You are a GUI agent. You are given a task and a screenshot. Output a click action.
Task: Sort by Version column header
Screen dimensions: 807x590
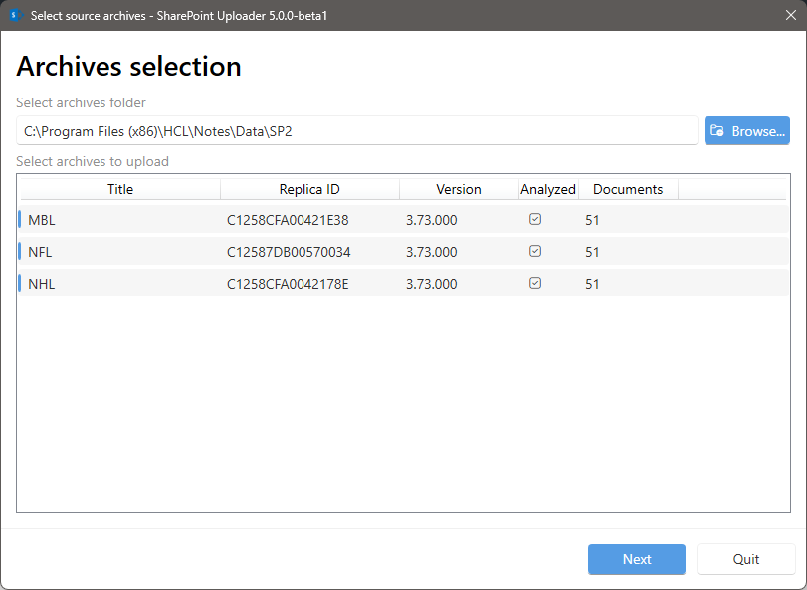(x=458, y=189)
